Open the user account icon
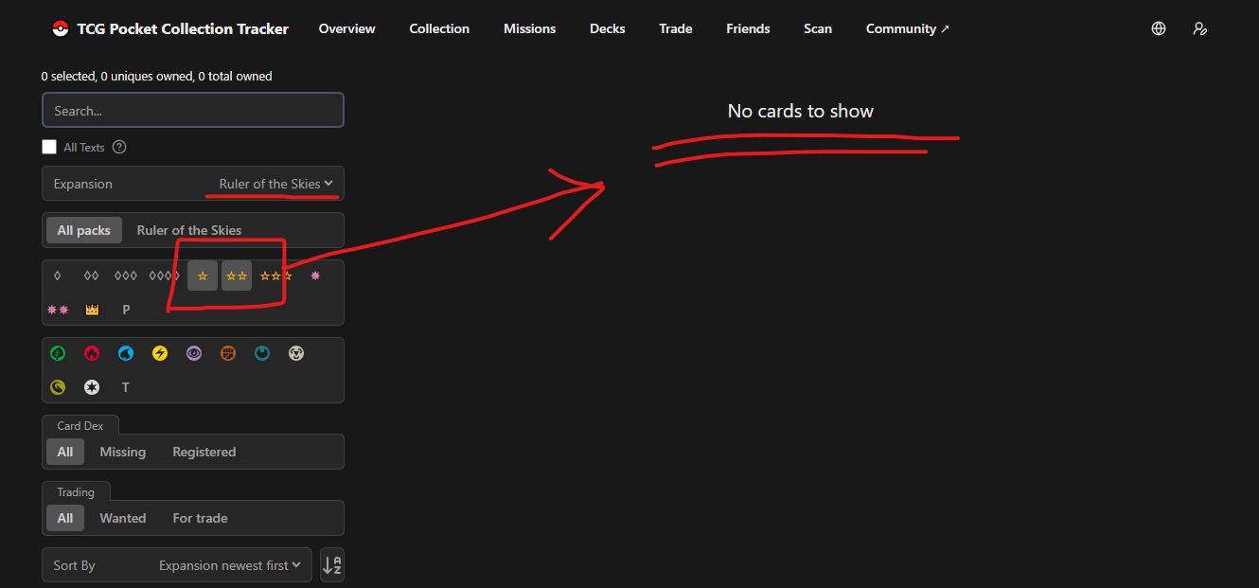 [x=1200, y=28]
